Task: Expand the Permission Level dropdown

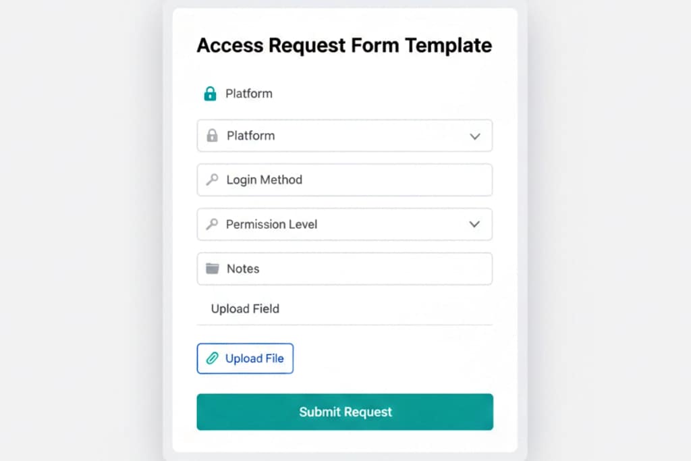Action: coord(344,224)
